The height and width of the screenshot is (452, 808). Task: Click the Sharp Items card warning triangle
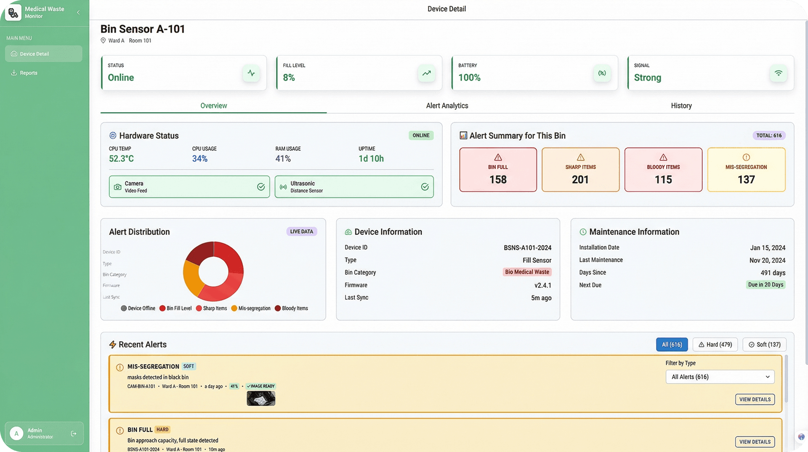[x=580, y=157]
